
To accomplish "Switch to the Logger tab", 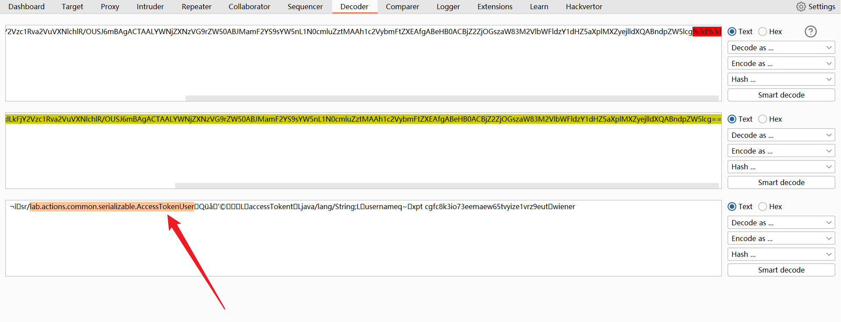I will pos(448,7).
